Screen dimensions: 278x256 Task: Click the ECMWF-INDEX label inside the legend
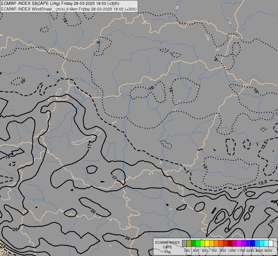tap(167, 243)
